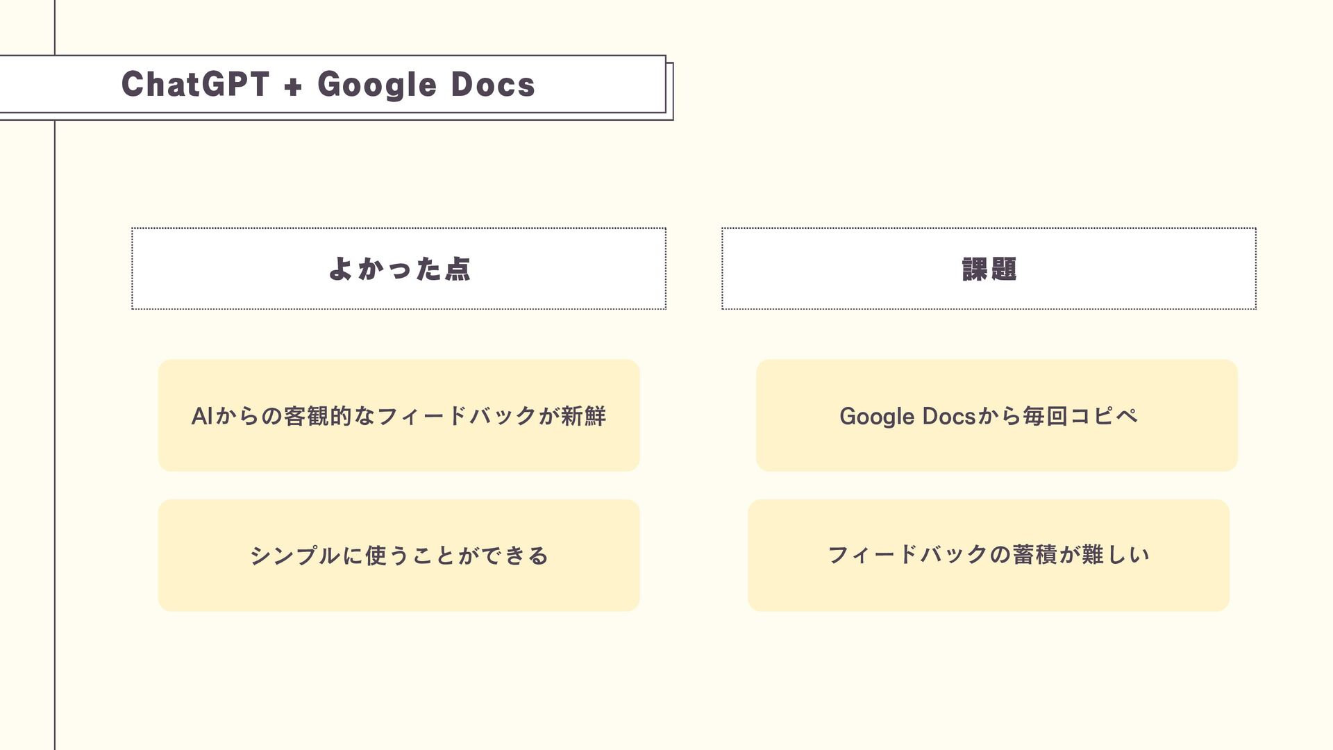The image size is (1333, 750).
Task: Select the 課題 header box
Action: (989, 269)
